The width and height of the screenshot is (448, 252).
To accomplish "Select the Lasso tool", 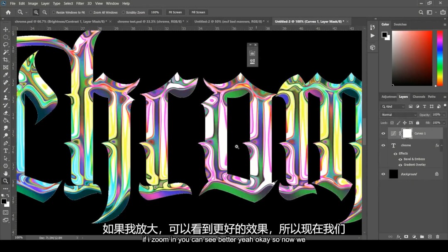I will pyautogui.click(x=6, y=44).
